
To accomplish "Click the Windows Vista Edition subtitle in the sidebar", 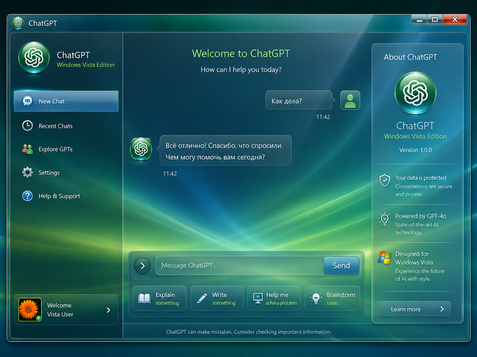I will tap(86, 65).
